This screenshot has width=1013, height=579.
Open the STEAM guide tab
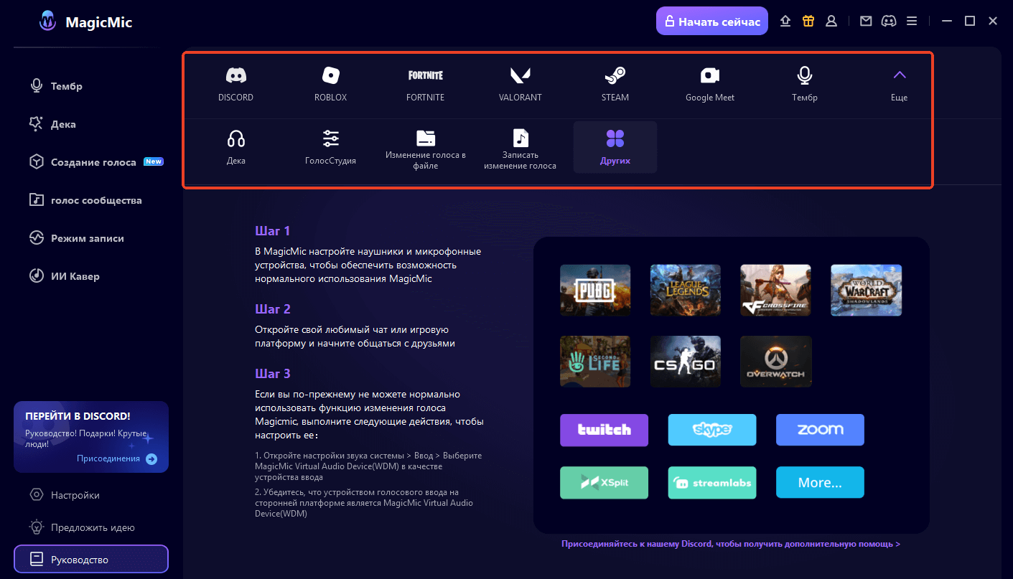coord(615,85)
